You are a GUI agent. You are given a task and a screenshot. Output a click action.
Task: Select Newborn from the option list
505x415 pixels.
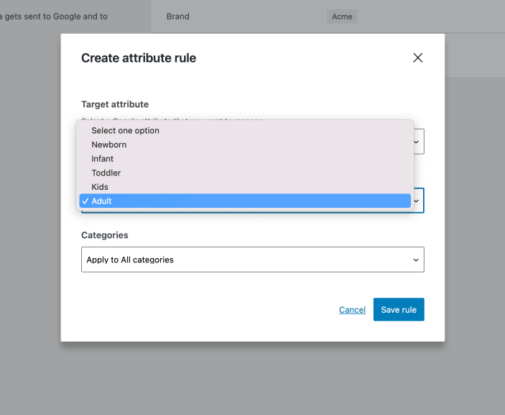coord(109,145)
